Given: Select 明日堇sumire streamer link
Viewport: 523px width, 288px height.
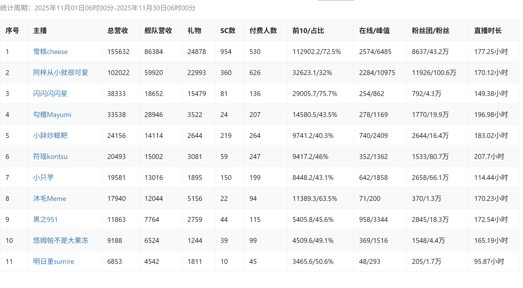Looking at the screenshot, I should pos(54,262).
